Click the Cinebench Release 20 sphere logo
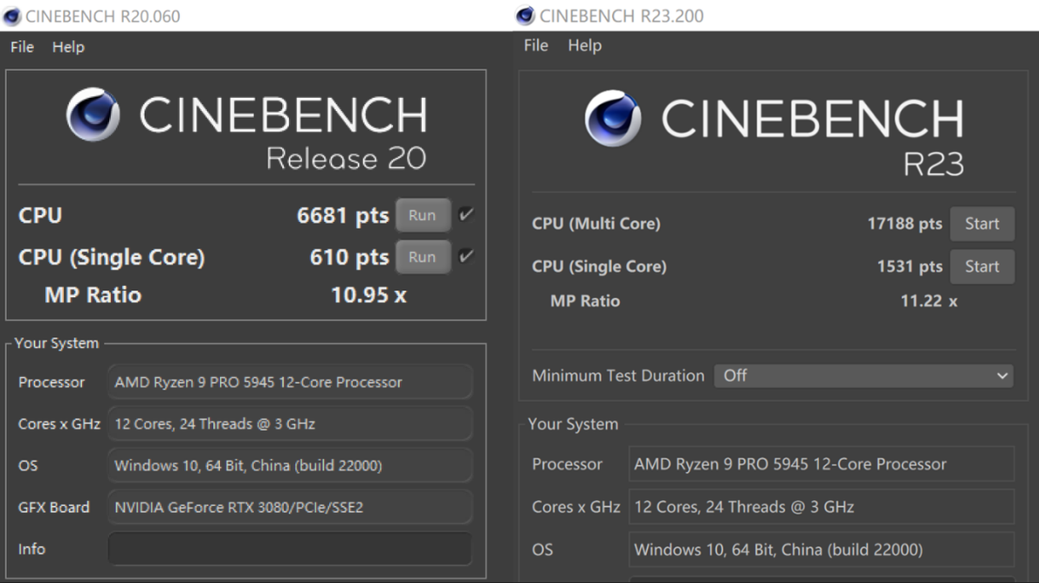This screenshot has height=583, width=1039. click(x=94, y=114)
